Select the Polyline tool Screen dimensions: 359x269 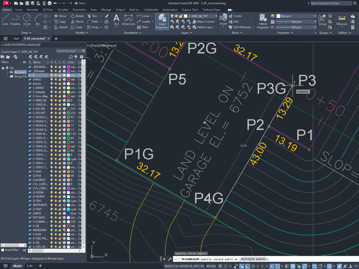[x=15, y=19]
